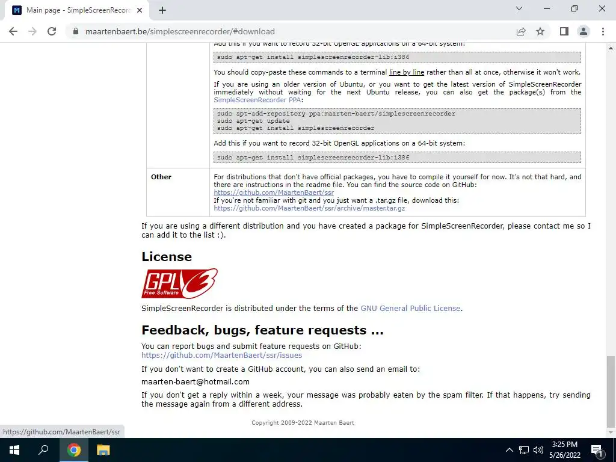This screenshot has height=462, width=616.
Task: Open Chrome side panel
Action: click(564, 31)
